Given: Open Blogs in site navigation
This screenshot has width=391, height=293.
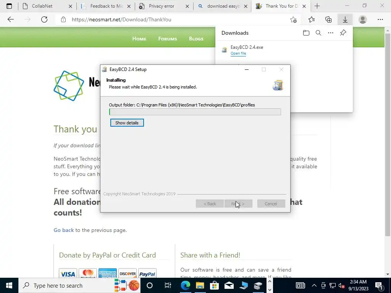Looking at the screenshot, I should [196, 39].
